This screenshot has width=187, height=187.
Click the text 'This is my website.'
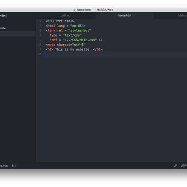(73, 49)
